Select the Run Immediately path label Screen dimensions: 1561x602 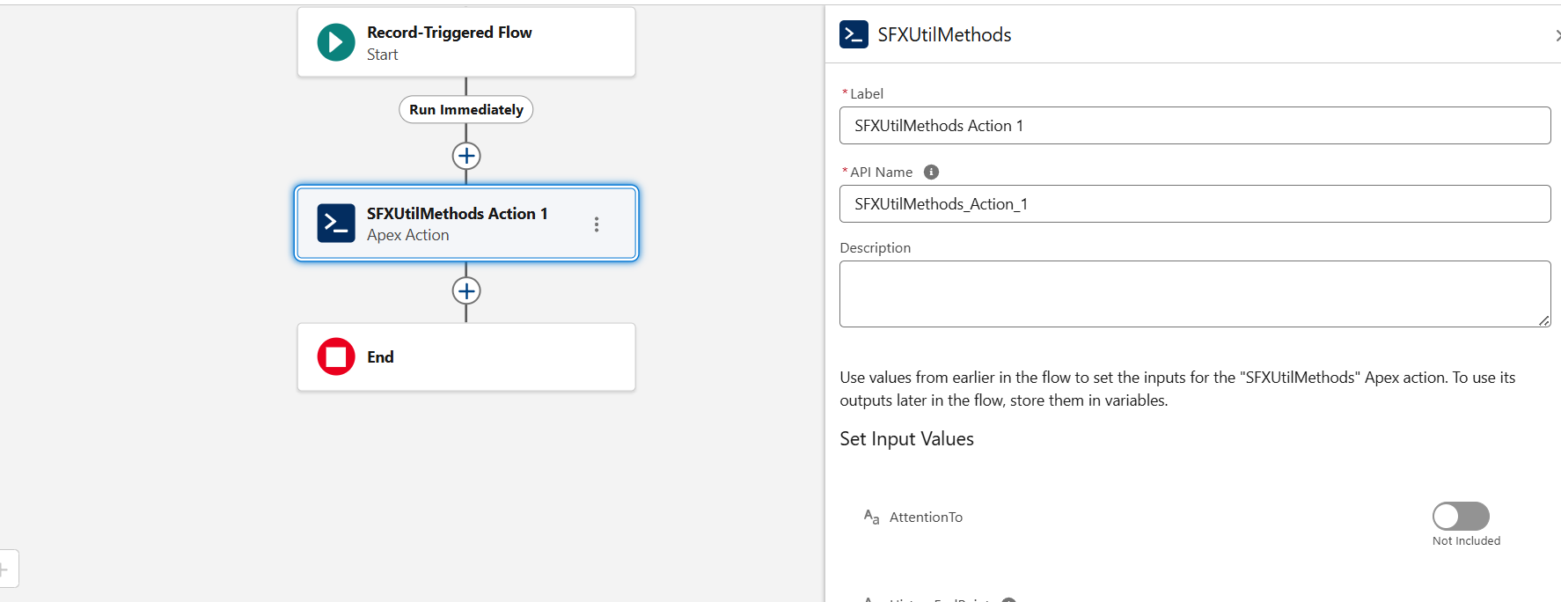[x=465, y=110]
